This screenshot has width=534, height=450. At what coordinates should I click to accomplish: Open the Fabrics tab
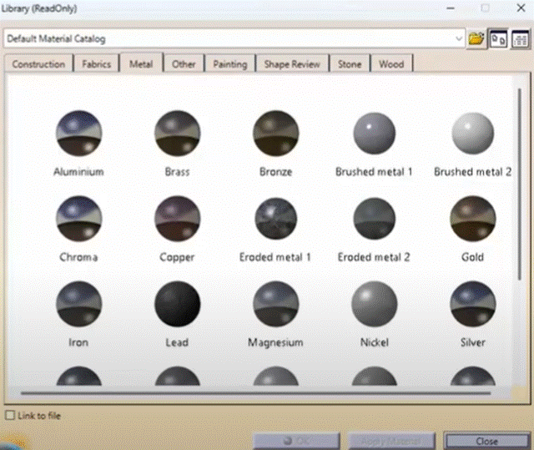(x=97, y=64)
